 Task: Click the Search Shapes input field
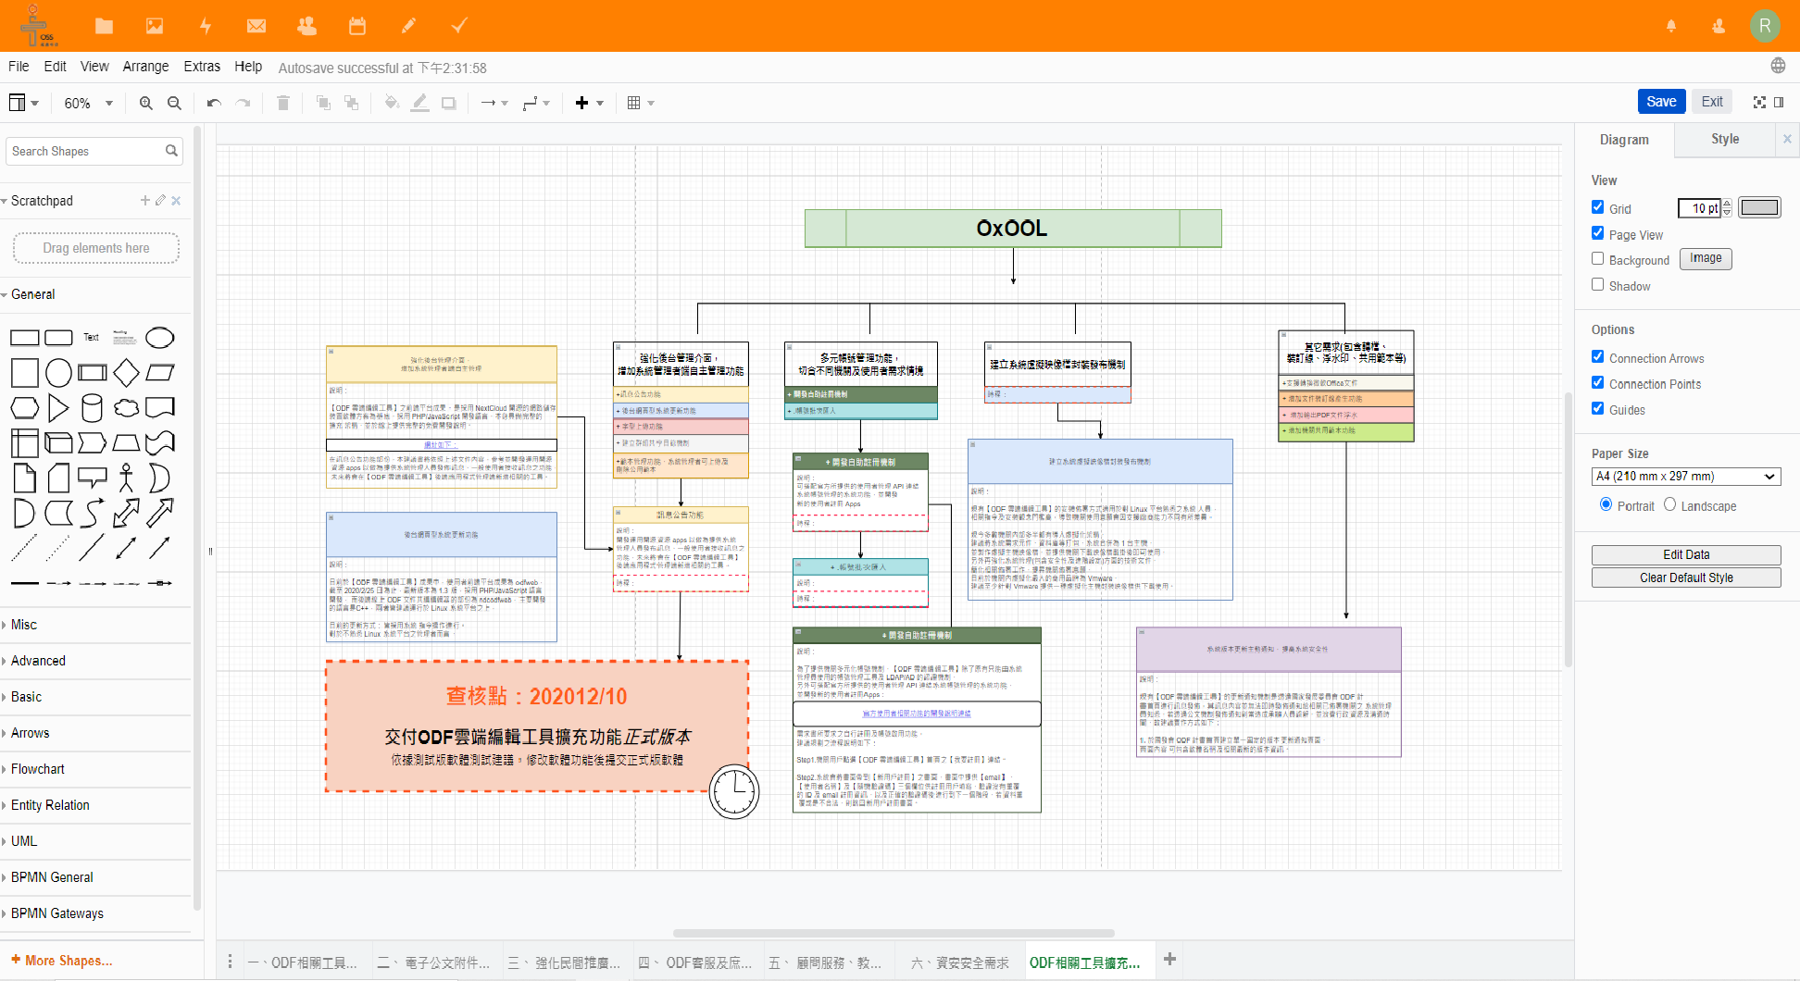click(x=94, y=151)
